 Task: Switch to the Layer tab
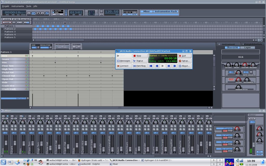[247, 47]
